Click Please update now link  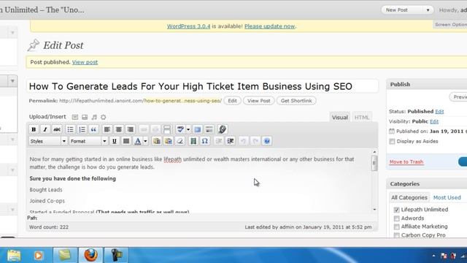click(x=269, y=26)
